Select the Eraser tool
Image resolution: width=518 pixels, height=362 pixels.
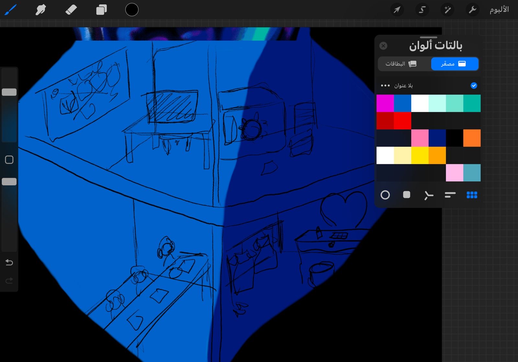[x=71, y=10]
